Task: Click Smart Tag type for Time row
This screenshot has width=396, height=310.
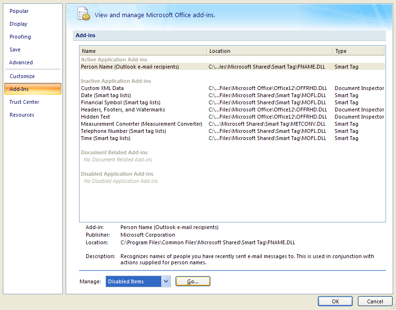Action: tap(346, 138)
